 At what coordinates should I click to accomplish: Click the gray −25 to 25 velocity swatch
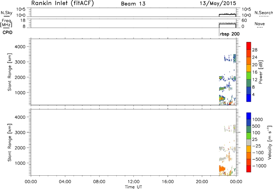point(249,142)
